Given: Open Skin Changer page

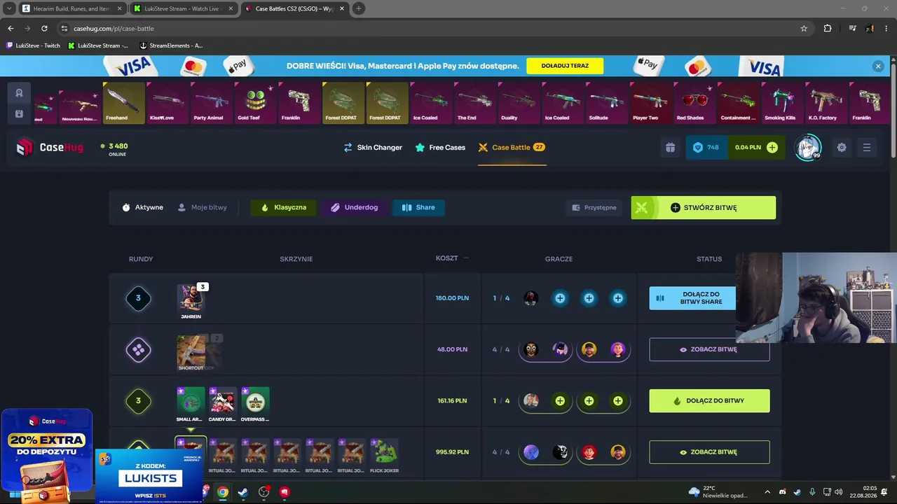Looking at the screenshot, I should pyautogui.click(x=373, y=148).
